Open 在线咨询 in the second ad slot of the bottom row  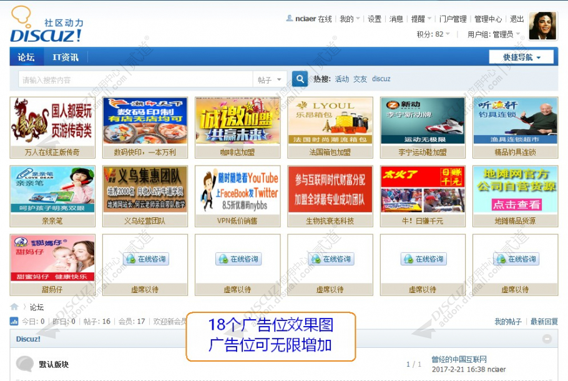[x=146, y=259]
